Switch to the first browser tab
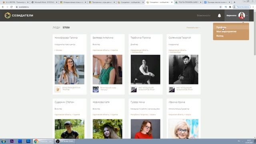Image resolution: width=256 pixels, height=144 pixels. [15, 2]
